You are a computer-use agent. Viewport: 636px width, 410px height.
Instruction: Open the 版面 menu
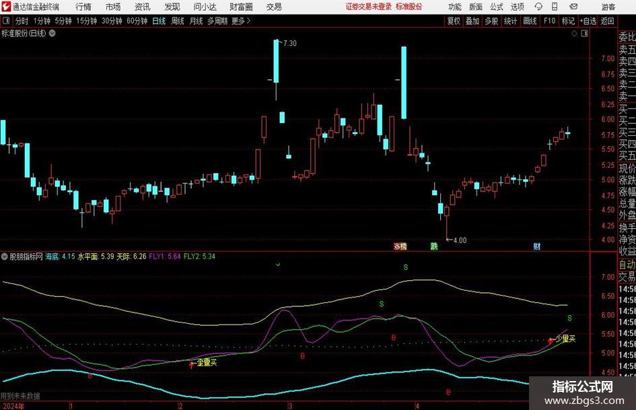(476, 7)
